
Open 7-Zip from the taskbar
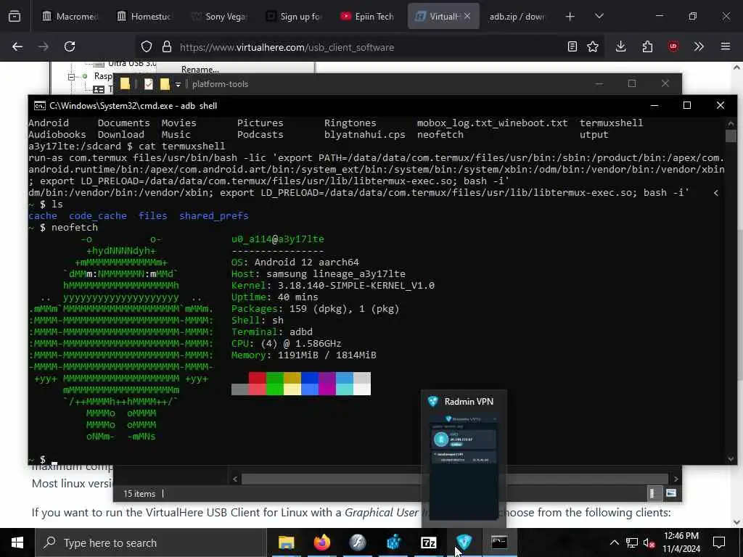coord(428,542)
